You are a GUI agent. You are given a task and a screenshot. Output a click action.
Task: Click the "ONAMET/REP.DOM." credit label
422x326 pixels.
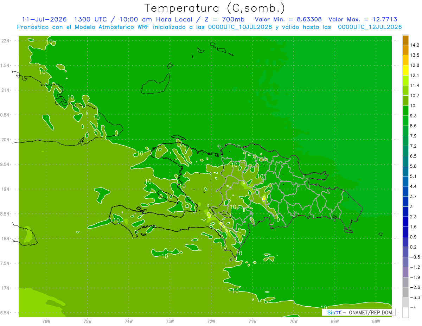coord(371,312)
